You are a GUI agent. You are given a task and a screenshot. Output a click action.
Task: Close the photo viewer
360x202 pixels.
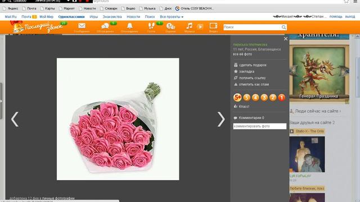(x=286, y=39)
